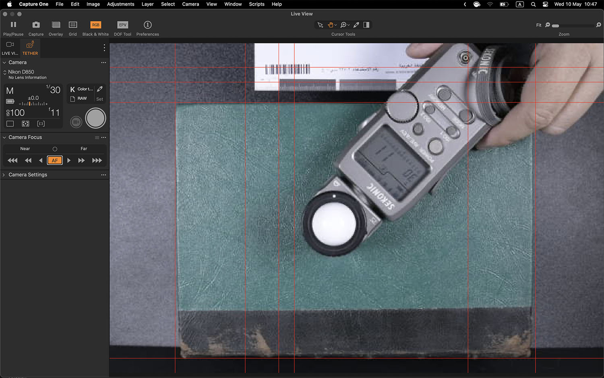Open Camera Settings ellipsis menu

tap(103, 175)
